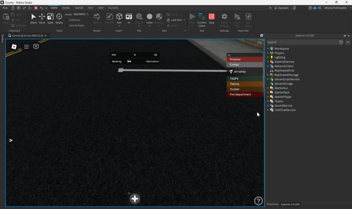Open the Assistant panel

(281, 8)
